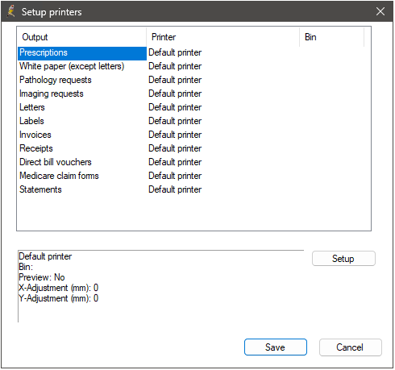Click the Bin: line in details box
Viewport: 395px width, 370px height.
tap(26, 267)
